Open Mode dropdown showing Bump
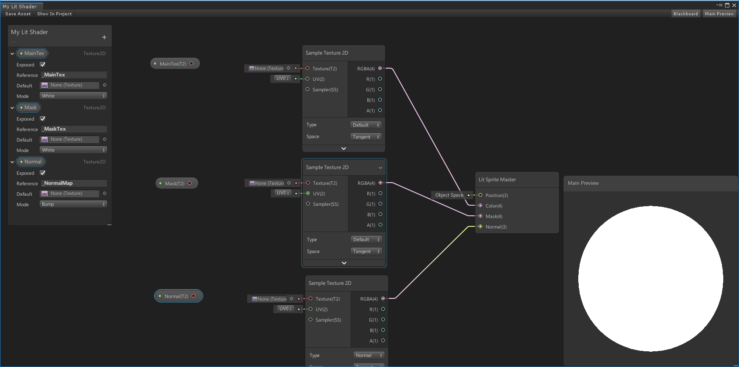The image size is (739, 367). click(73, 204)
